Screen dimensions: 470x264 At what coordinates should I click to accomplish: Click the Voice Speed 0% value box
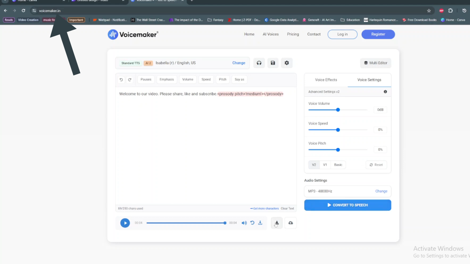click(x=380, y=130)
